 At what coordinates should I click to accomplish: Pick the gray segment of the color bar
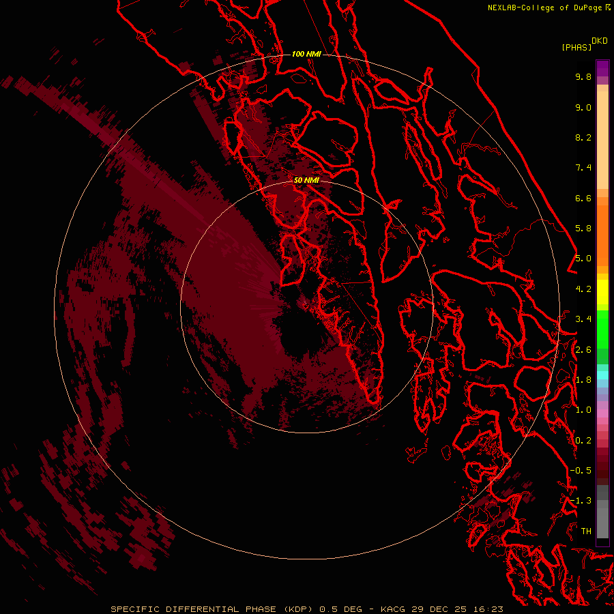tap(602, 513)
